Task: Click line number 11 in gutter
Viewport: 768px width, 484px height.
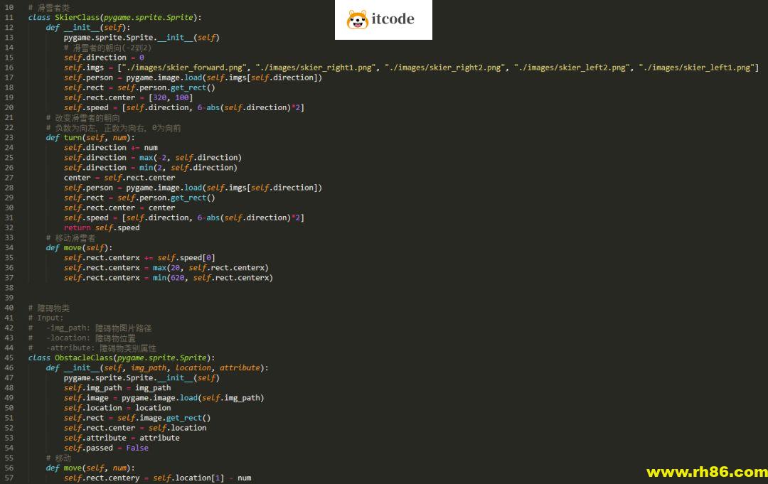Action: pyautogui.click(x=9, y=17)
